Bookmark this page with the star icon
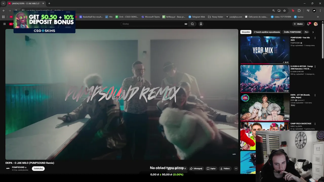324x182 pixels. coord(285,11)
